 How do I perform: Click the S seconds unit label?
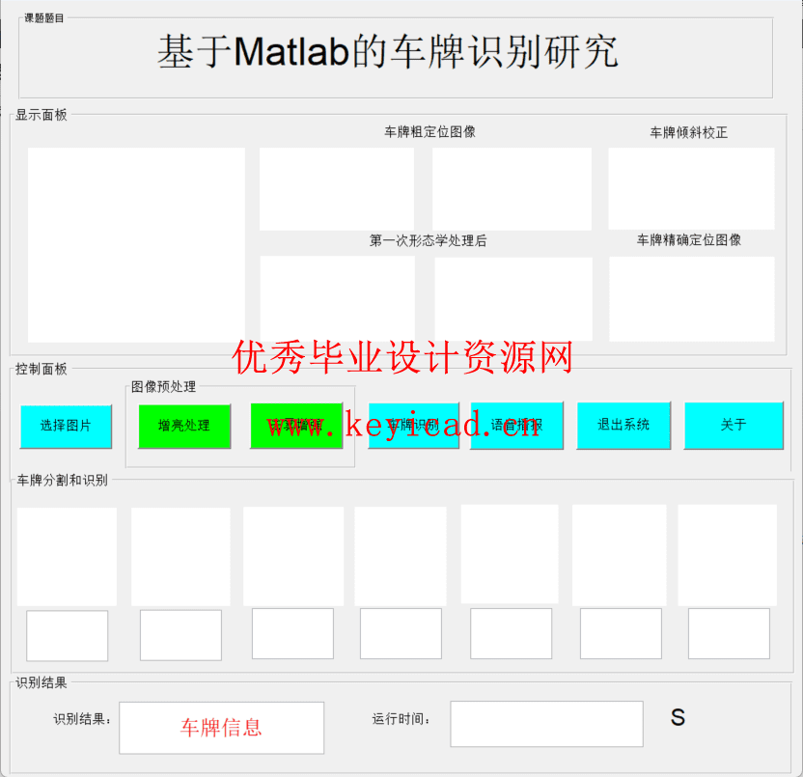click(x=678, y=717)
